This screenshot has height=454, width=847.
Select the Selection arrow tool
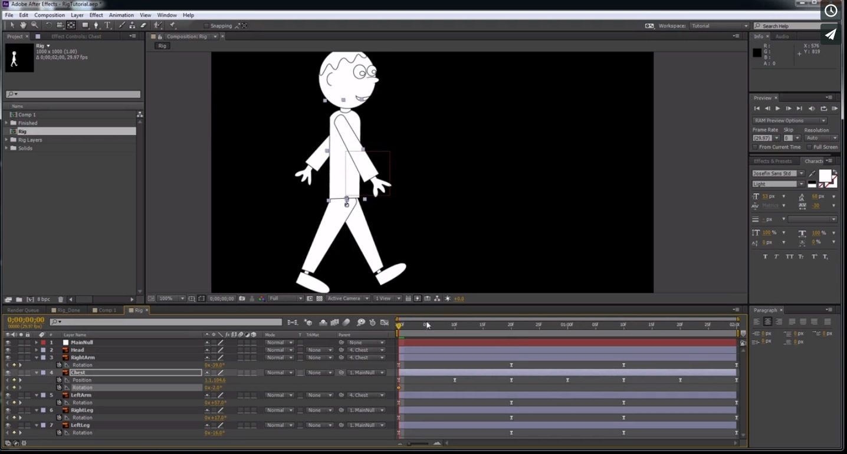click(x=12, y=25)
